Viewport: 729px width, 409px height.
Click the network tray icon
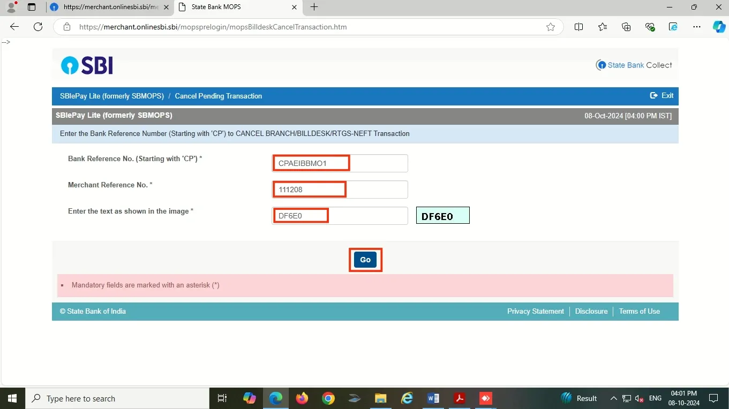coord(627,398)
